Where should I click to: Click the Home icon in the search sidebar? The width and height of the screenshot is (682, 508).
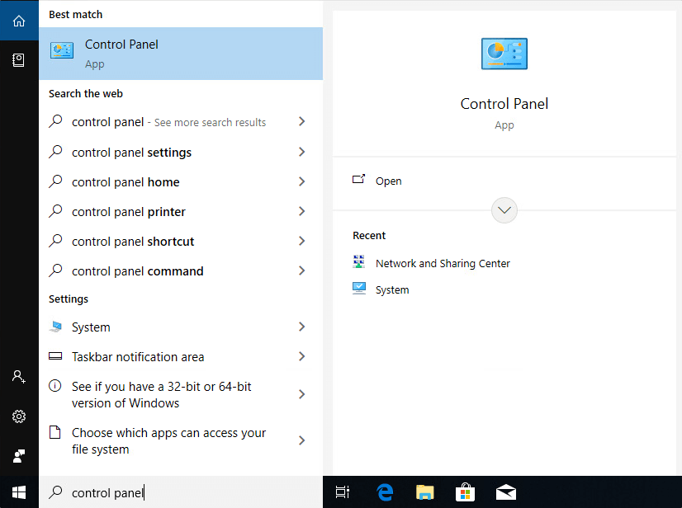point(19,21)
